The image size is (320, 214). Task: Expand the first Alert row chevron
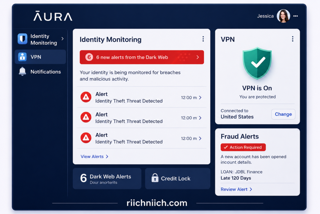[x=200, y=97]
